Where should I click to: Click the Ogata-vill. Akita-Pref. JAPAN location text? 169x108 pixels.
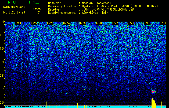pos(120,6)
